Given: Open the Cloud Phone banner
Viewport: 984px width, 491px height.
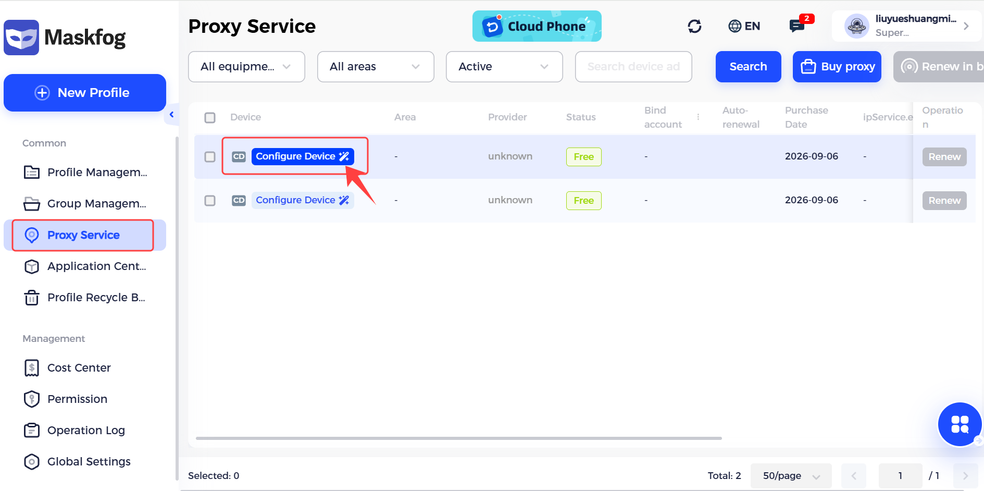Looking at the screenshot, I should 537,26.
